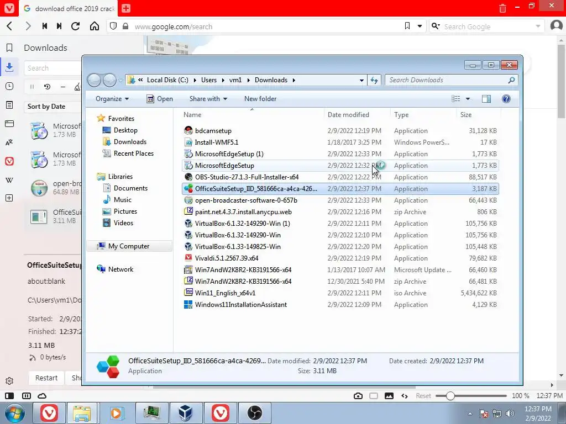The height and width of the screenshot is (424, 566).
Task: Toggle the side panel visibility
Action: click(9, 396)
